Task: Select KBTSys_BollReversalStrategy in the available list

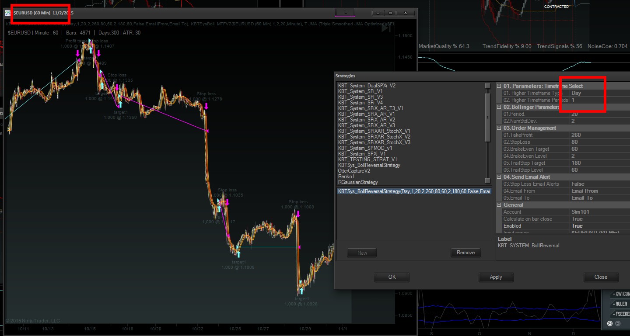Action: click(369, 165)
